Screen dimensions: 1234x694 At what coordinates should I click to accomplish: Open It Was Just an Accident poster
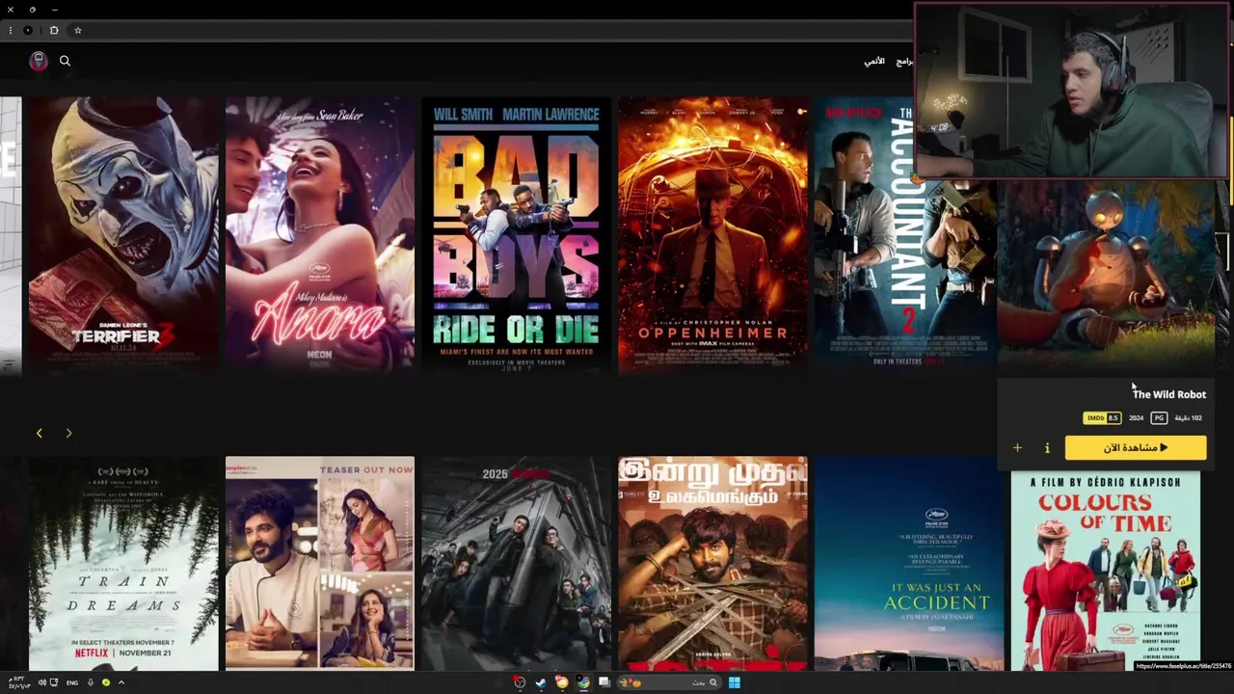coord(909,563)
